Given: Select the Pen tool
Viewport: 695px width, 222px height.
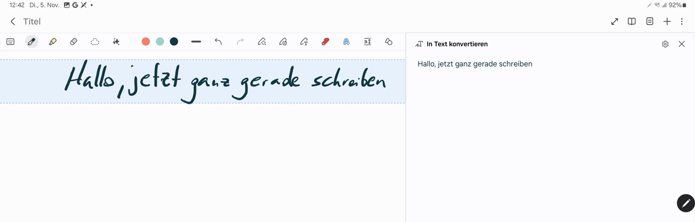Looking at the screenshot, I should (31, 42).
